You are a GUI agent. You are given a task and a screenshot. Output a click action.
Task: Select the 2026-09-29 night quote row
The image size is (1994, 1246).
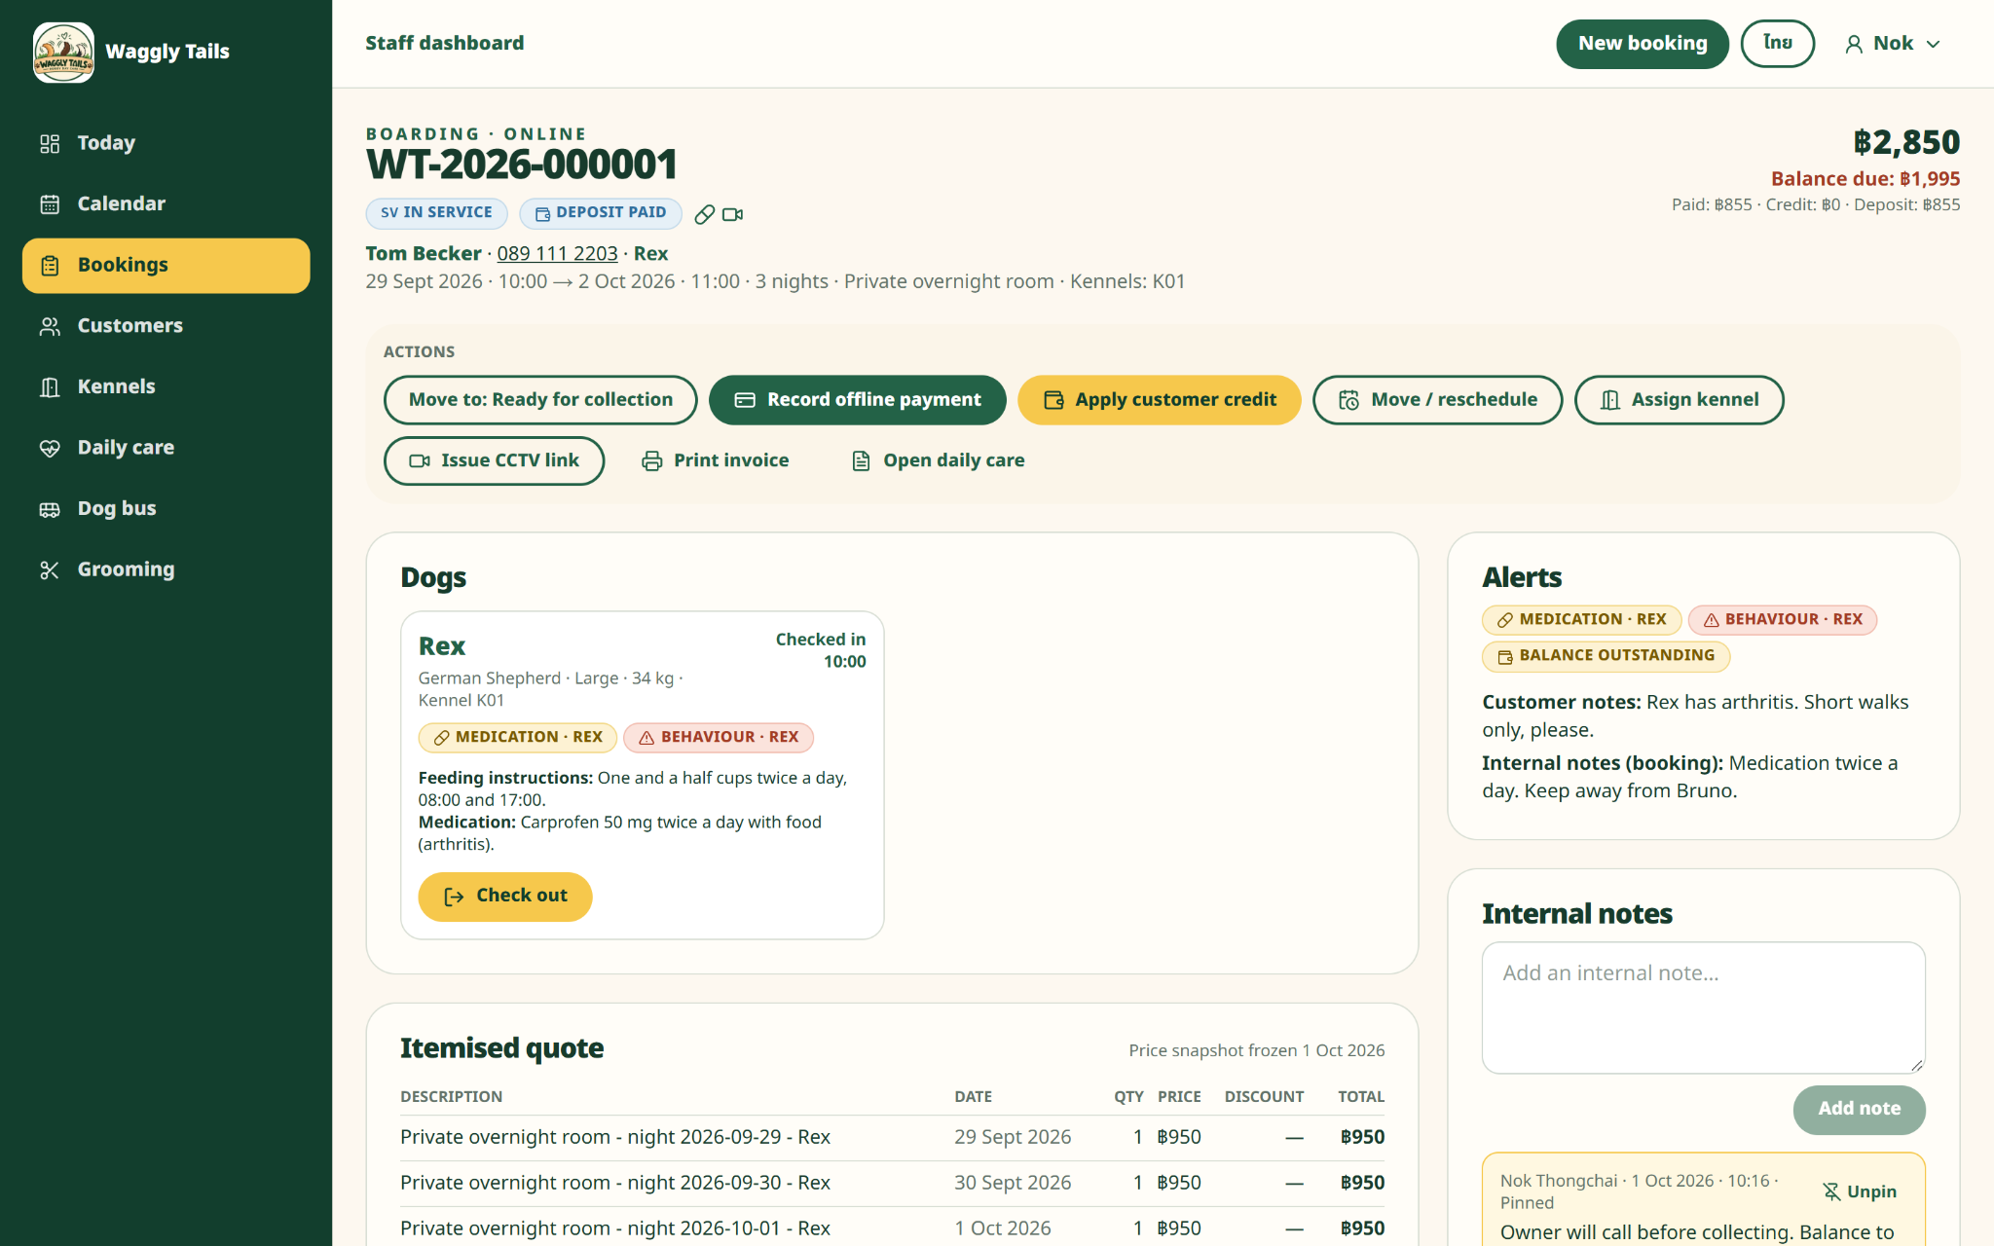coord(892,1138)
